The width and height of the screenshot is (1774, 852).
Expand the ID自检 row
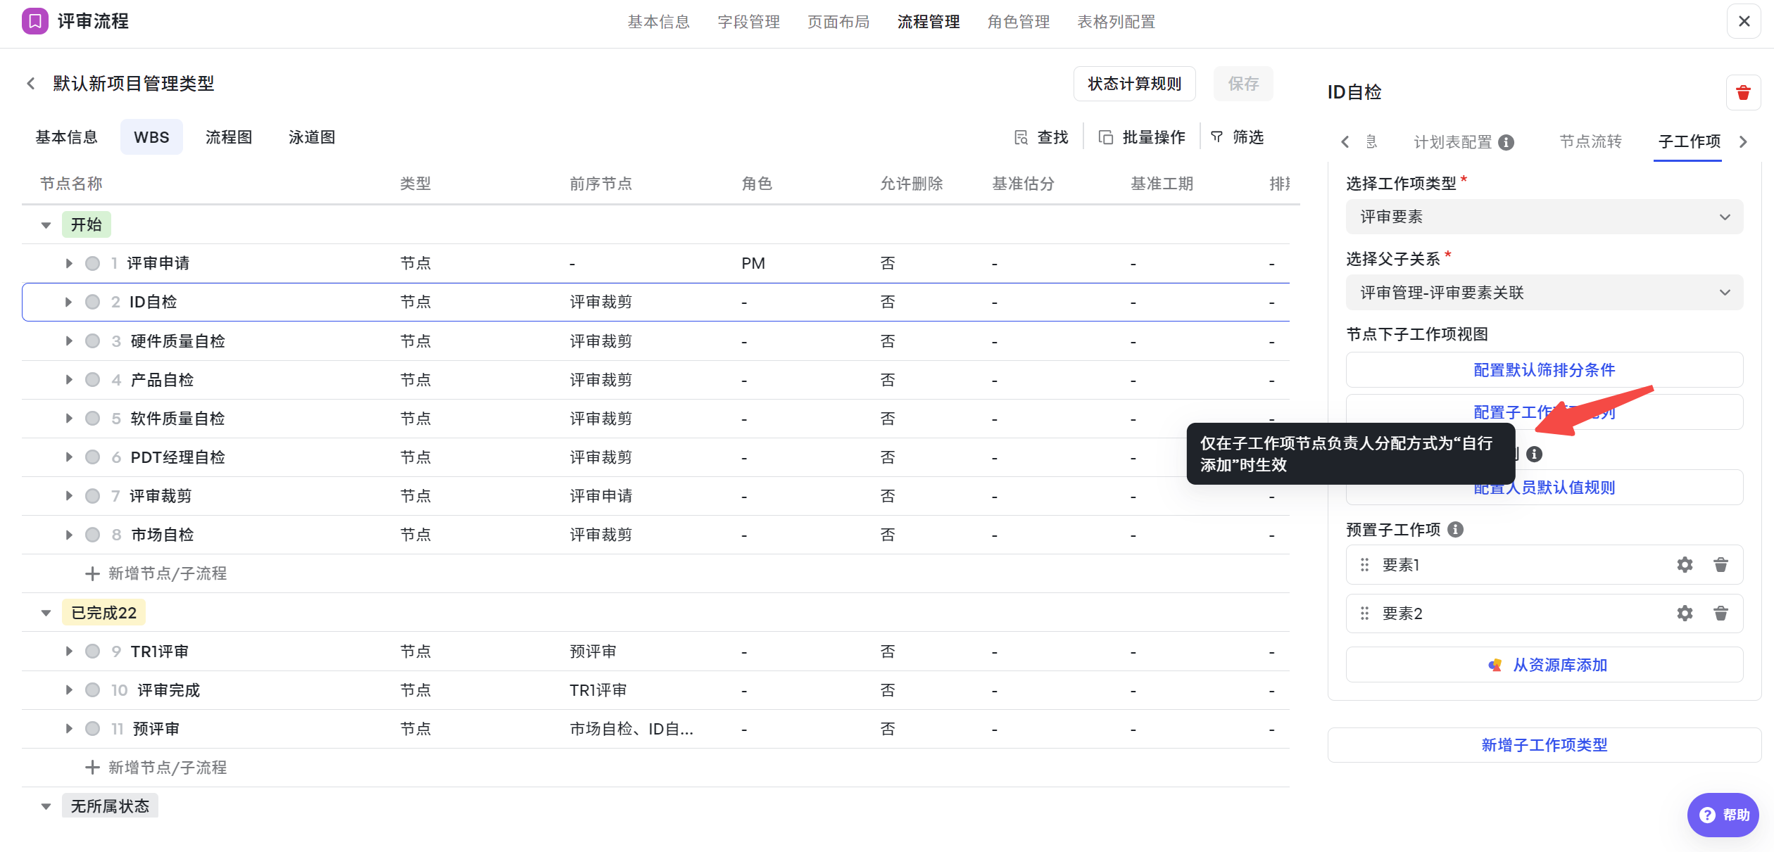point(68,302)
